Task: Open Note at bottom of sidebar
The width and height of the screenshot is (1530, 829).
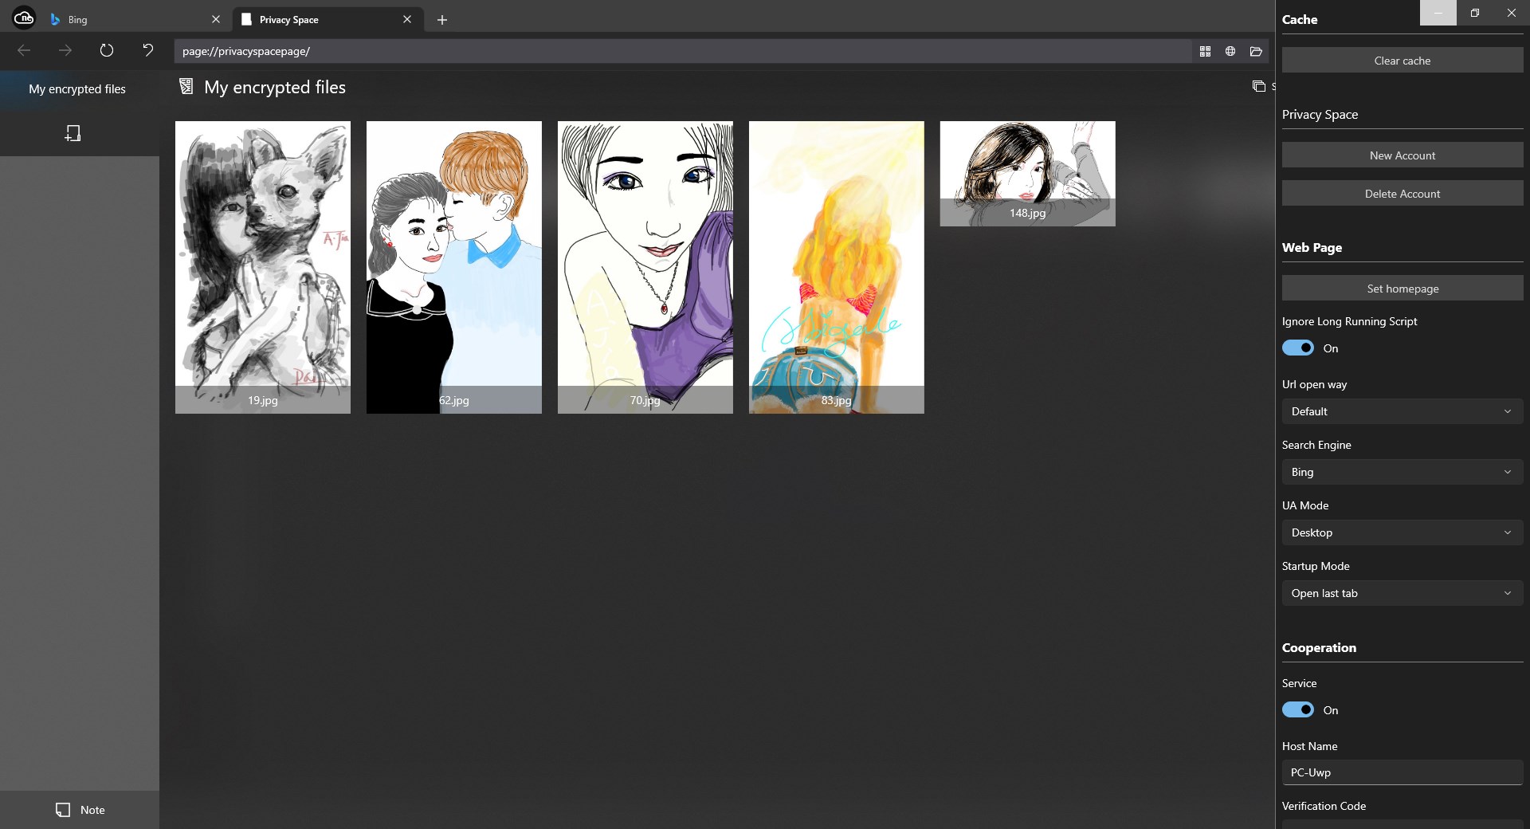Action: pyautogui.click(x=80, y=810)
